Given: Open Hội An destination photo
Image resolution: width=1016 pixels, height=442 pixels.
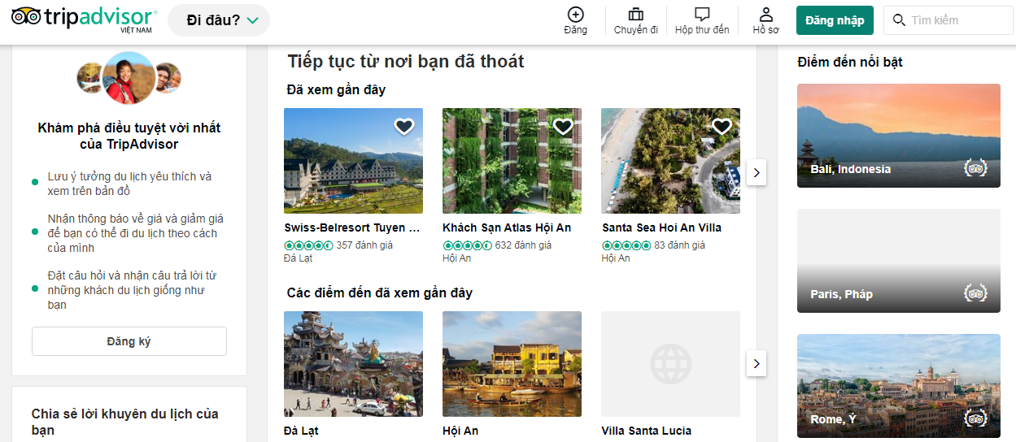Looking at the screenshot, I should (512, 364).
